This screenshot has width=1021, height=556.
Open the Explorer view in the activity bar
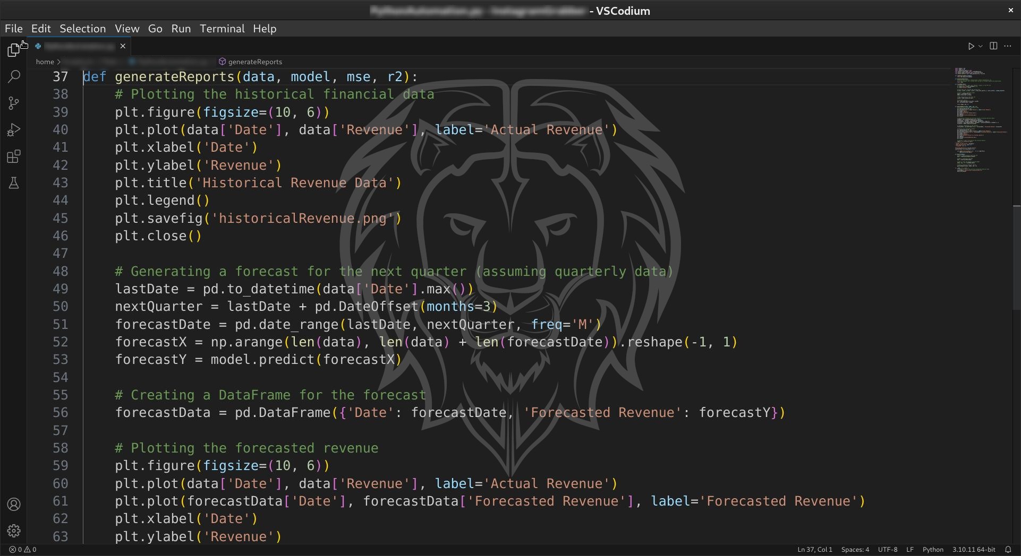click(14, 50)
